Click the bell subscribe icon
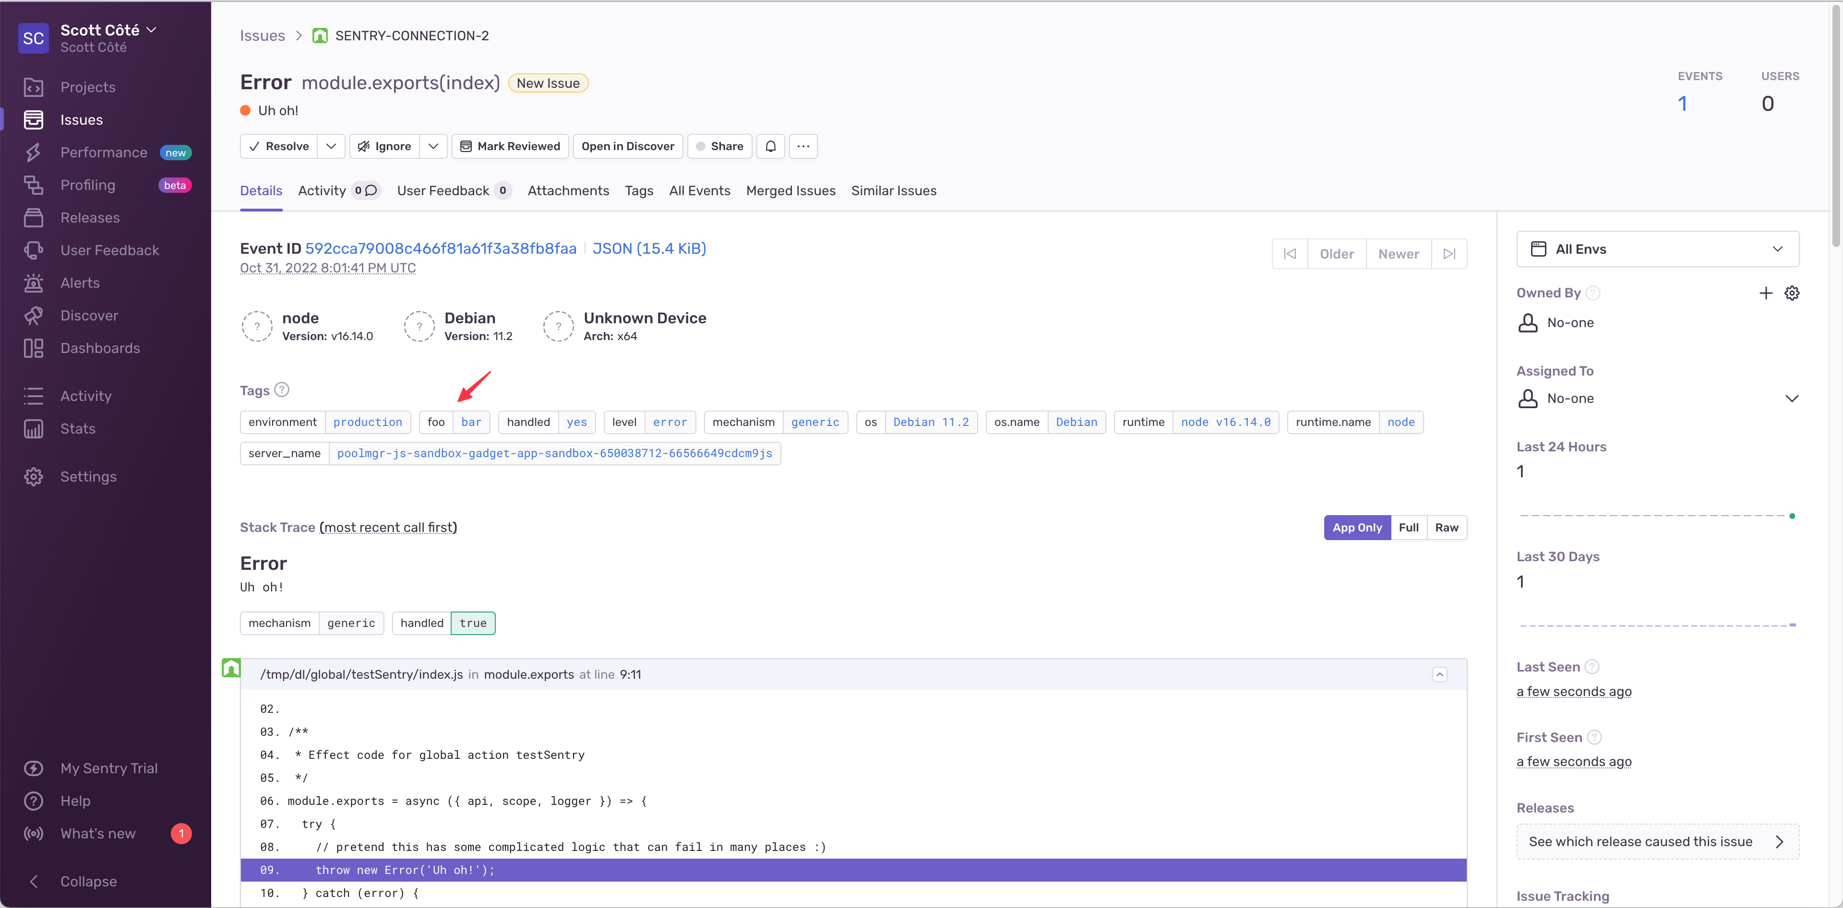The width and height of the screenshot is (1843, 908). pos(770,147)
